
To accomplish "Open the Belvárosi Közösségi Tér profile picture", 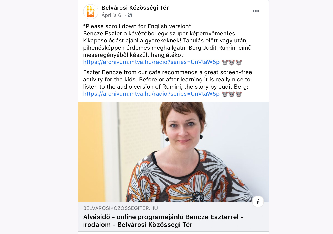I will [x=91, y=12].
